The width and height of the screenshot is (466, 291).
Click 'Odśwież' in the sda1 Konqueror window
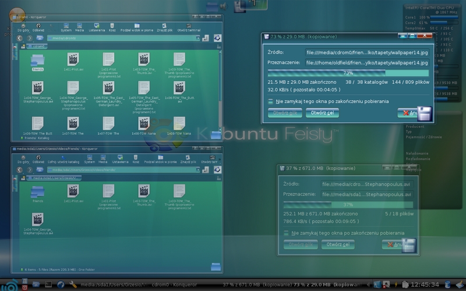(x=38, y=159)
